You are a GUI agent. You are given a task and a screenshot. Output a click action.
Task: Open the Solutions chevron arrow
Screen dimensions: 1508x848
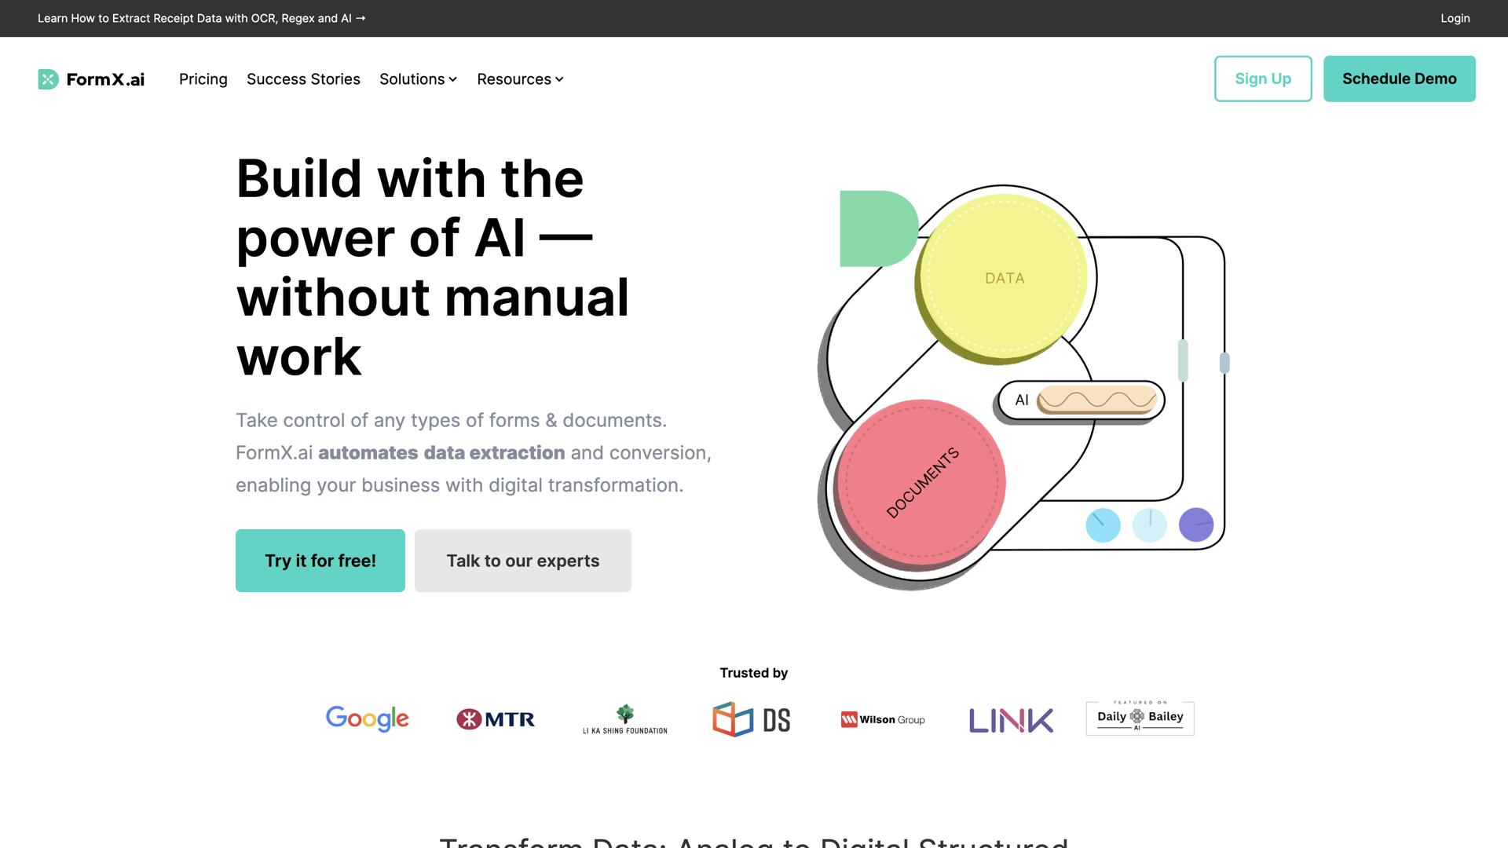(452, 79)
